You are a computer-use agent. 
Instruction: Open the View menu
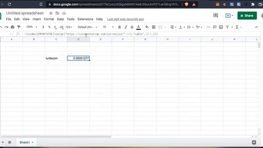26,19
